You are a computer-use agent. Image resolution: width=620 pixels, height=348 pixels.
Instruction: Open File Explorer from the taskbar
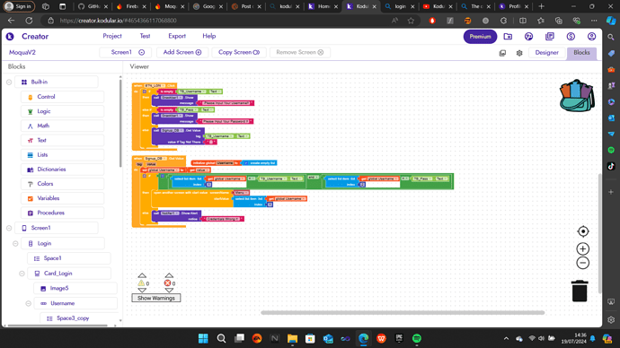(x=292, y=338)
